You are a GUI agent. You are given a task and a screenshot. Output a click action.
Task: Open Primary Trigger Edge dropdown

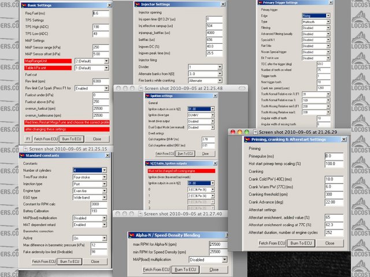pos(328,16)
